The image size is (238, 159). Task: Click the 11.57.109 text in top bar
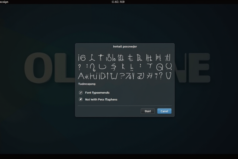click(118, 2)
